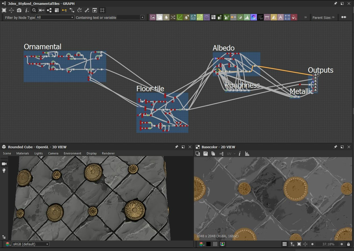Toggle the grid display in the 2D view
The height and width of the screenshot is (251, 354).
click(284, 244)
